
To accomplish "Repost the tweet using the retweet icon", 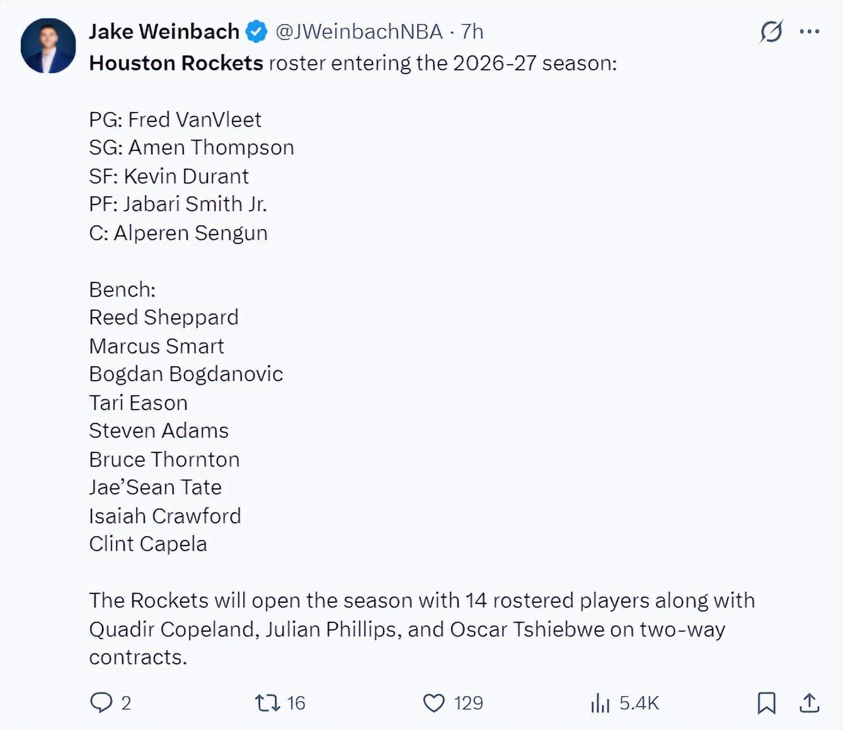I will tap(267, 702).
